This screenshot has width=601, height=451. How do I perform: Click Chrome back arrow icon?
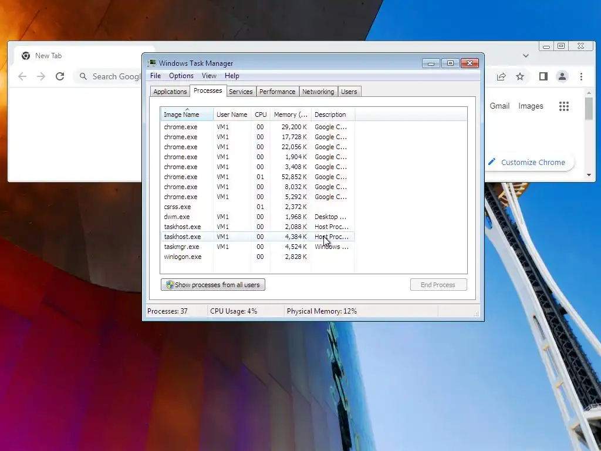pyautogui.click(x=22, y=76)
